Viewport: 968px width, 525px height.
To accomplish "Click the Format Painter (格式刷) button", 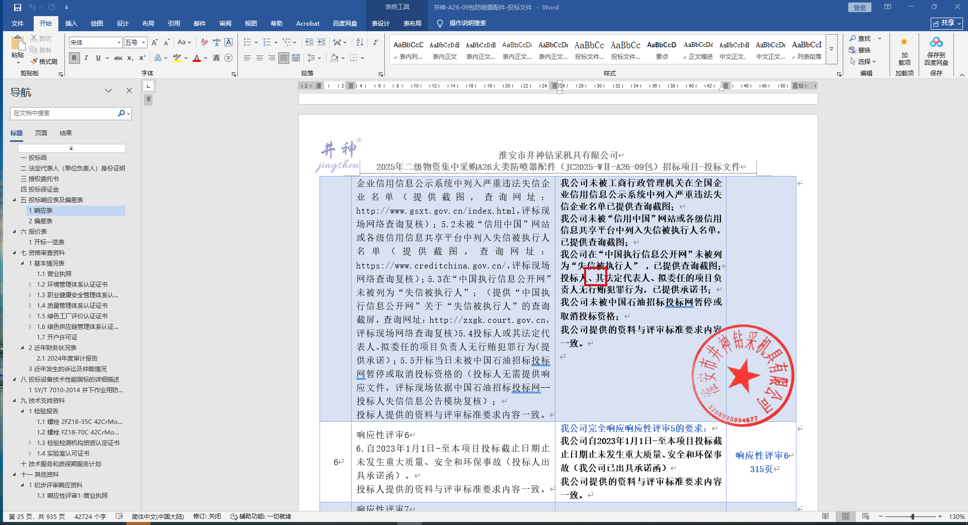I will 44,61.
